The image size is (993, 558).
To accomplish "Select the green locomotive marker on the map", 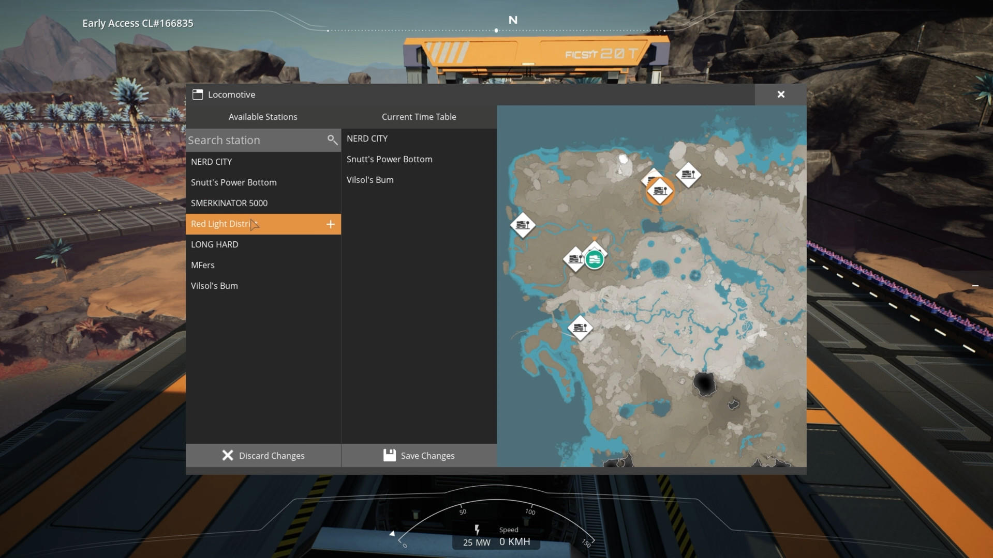I will [x=594, y=259].
